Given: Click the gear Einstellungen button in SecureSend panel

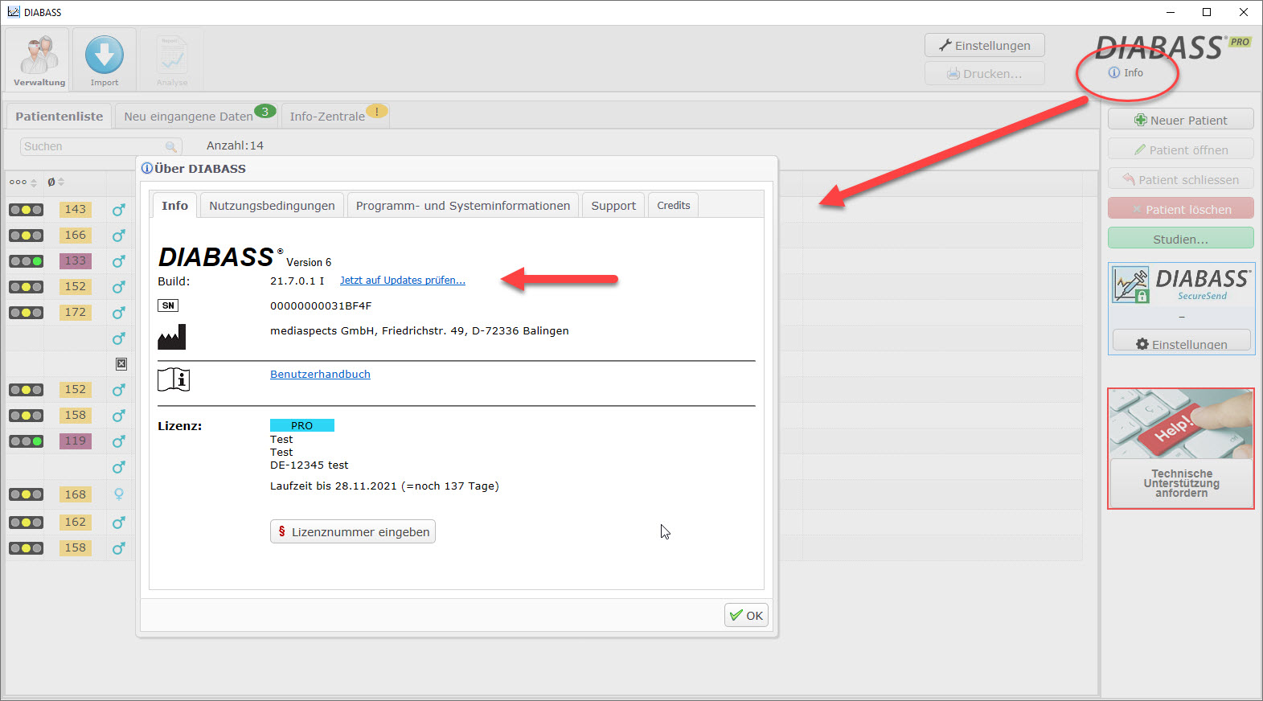Looking at the screenshot, I should [x=1181, y=344].
